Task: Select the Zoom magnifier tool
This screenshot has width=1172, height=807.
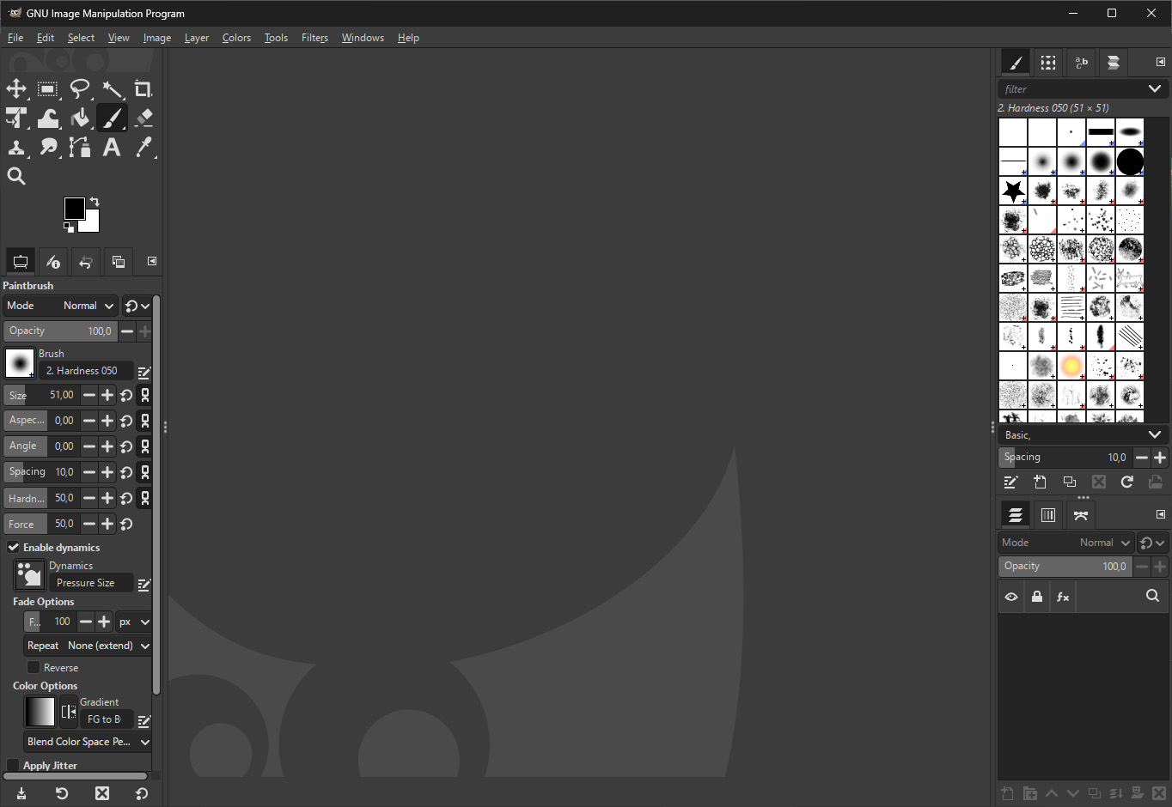Action: pyautogui.click(x=16, y=176)
